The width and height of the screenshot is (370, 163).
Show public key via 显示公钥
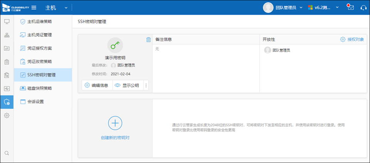click(x=127, y=85)
